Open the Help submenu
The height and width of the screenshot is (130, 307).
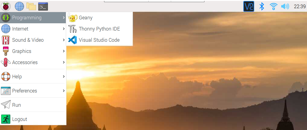tap(33, 76)
